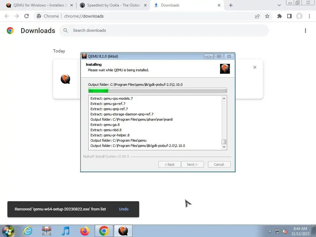Open the Downloads page more-actions menu
316x237 pixels.
pos(306,31)
